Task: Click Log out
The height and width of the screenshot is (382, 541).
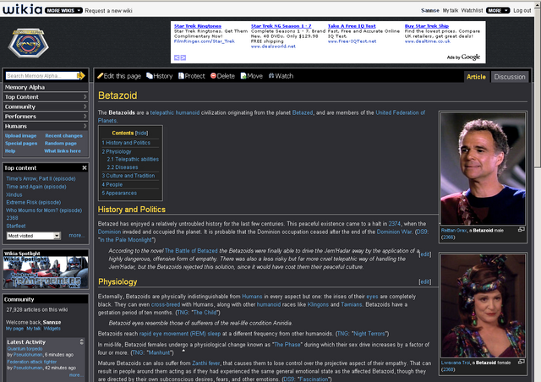Action: 522,10
